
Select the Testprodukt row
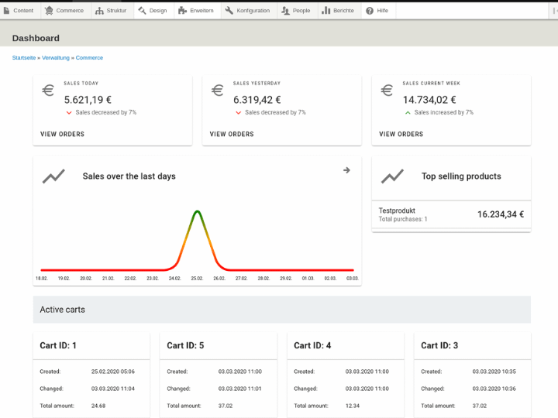click(451, 214)
